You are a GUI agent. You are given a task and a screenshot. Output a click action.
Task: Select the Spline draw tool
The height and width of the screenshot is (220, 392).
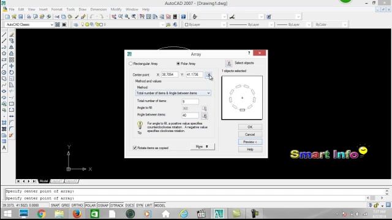[x=4, y=85]
